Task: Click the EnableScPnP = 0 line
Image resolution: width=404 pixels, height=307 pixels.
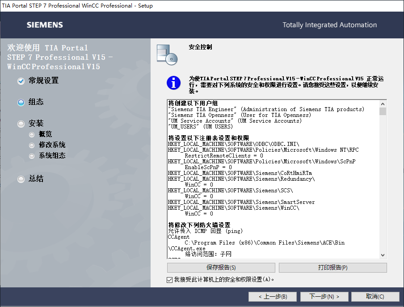Action: coord(208,167)
